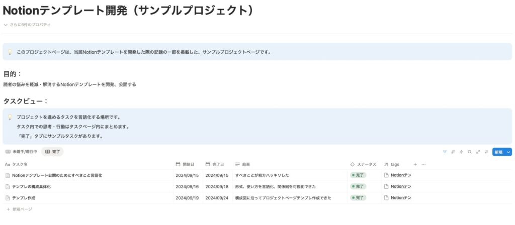Expand the さらに6件のプロパティ section
Viewport: 515px width, 225px height.
point(27,25)
